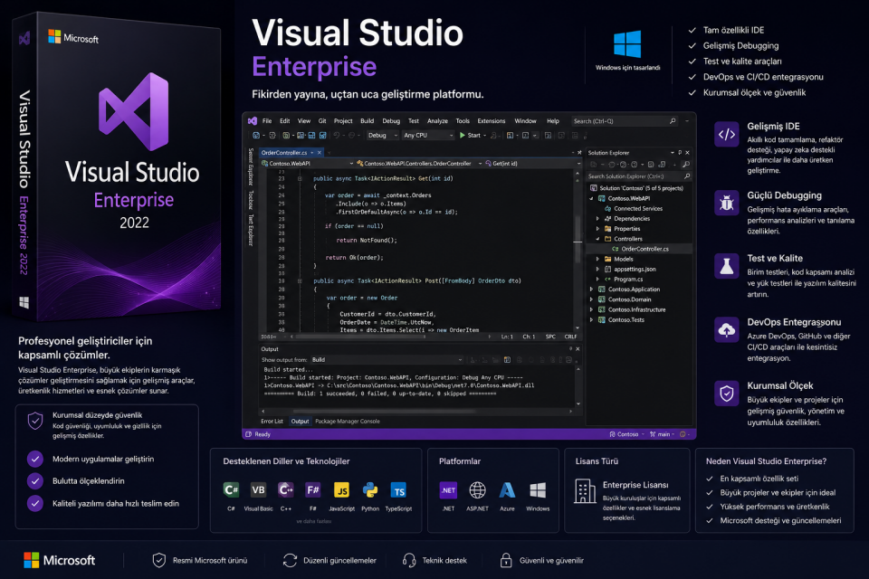Select Program.cs in Solution Explorer
Image resolution: width=869 pixels, height=579 pixels.
[628, 280]
